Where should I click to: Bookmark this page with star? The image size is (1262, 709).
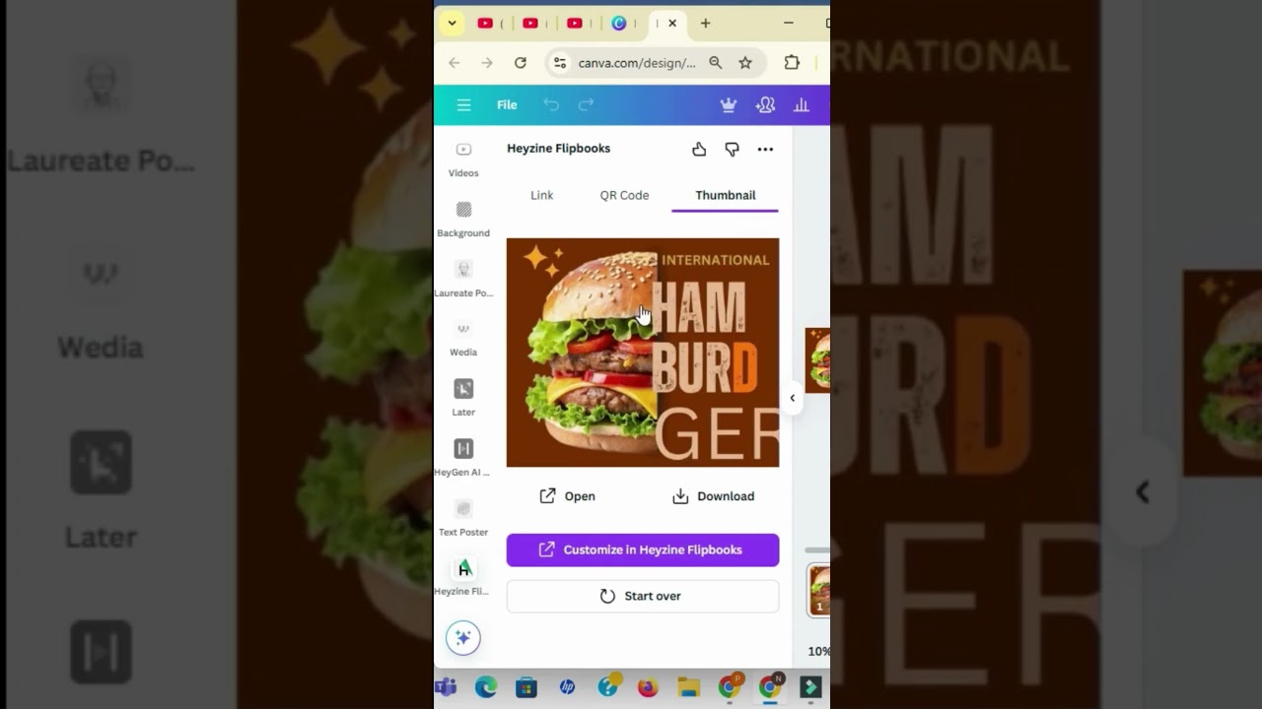tap(745, 63)
